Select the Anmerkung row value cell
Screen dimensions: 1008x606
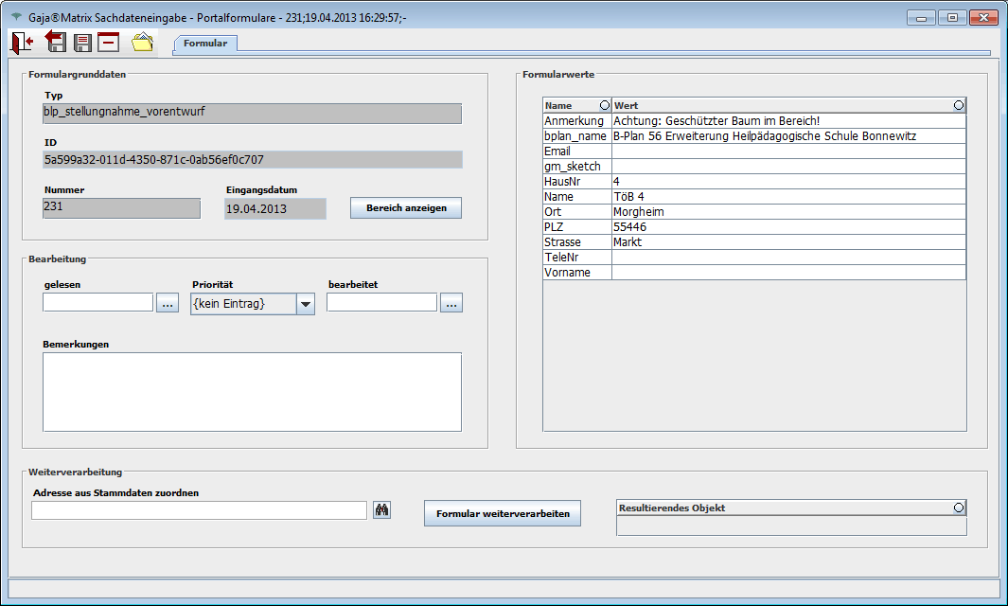pyautogui.click(x=787, y=121)
